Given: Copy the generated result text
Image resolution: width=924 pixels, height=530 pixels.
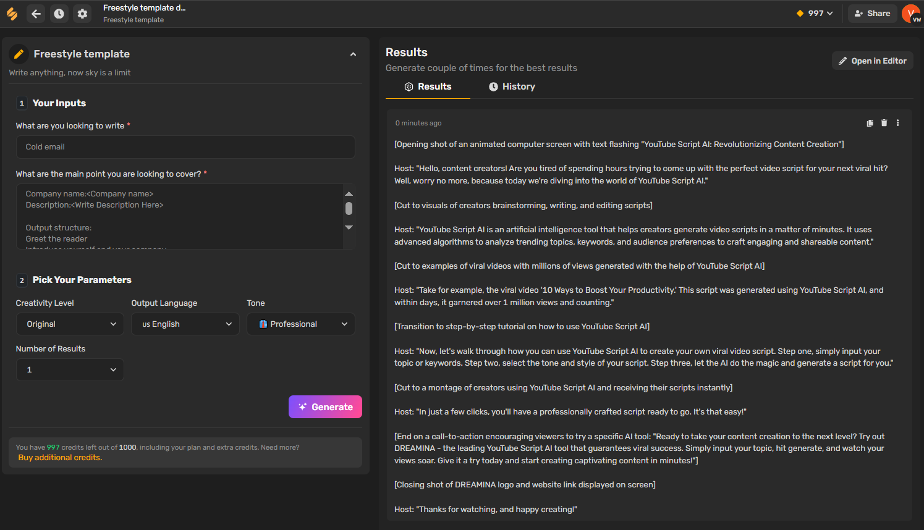Looking at the screenshot, I should (870, 123).
